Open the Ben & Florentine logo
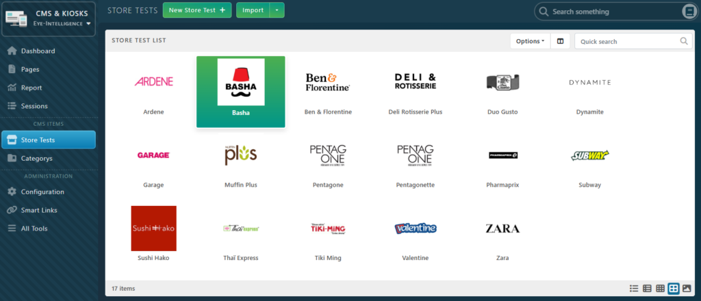The height and width of the screenshot is (301, 701). pos(328,82)
